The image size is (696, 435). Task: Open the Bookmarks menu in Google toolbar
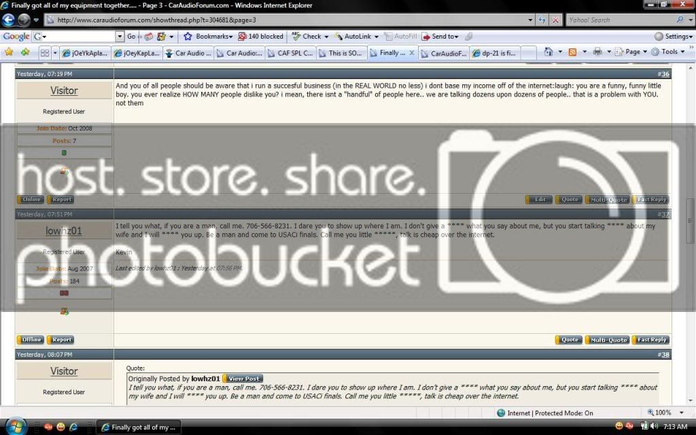[209, 37]
